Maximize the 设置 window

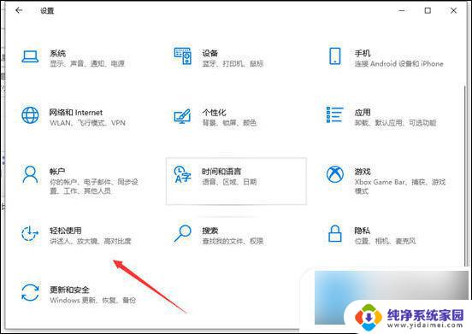(x=428, y=10)
